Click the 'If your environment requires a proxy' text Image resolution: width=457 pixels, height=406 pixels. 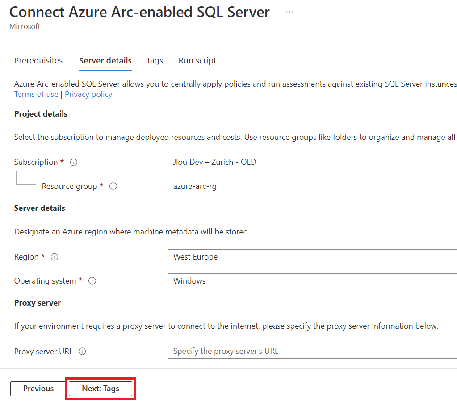[226, 326]
